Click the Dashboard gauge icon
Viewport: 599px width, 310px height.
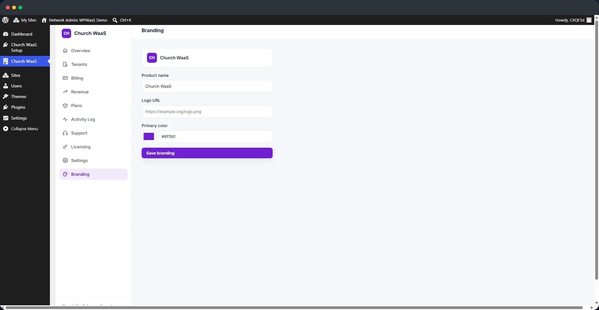coord(6,34)
